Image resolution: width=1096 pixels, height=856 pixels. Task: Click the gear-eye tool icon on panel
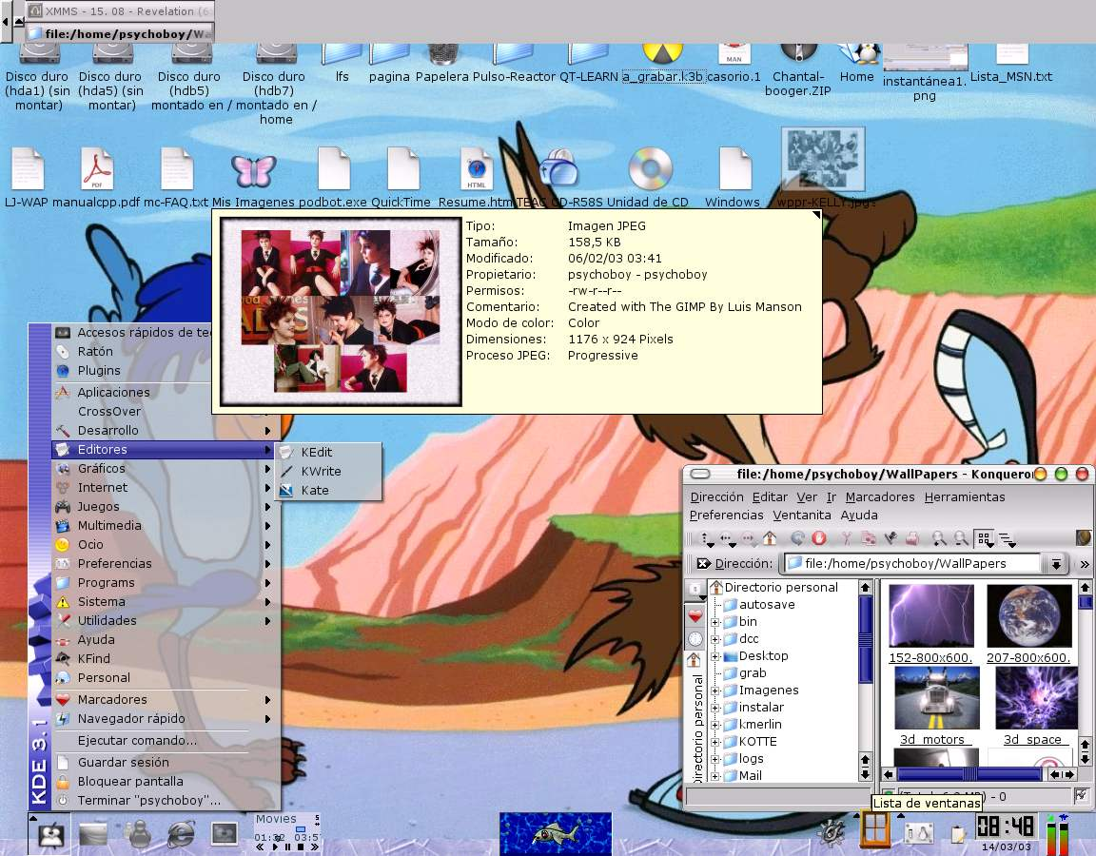[832, 831]
